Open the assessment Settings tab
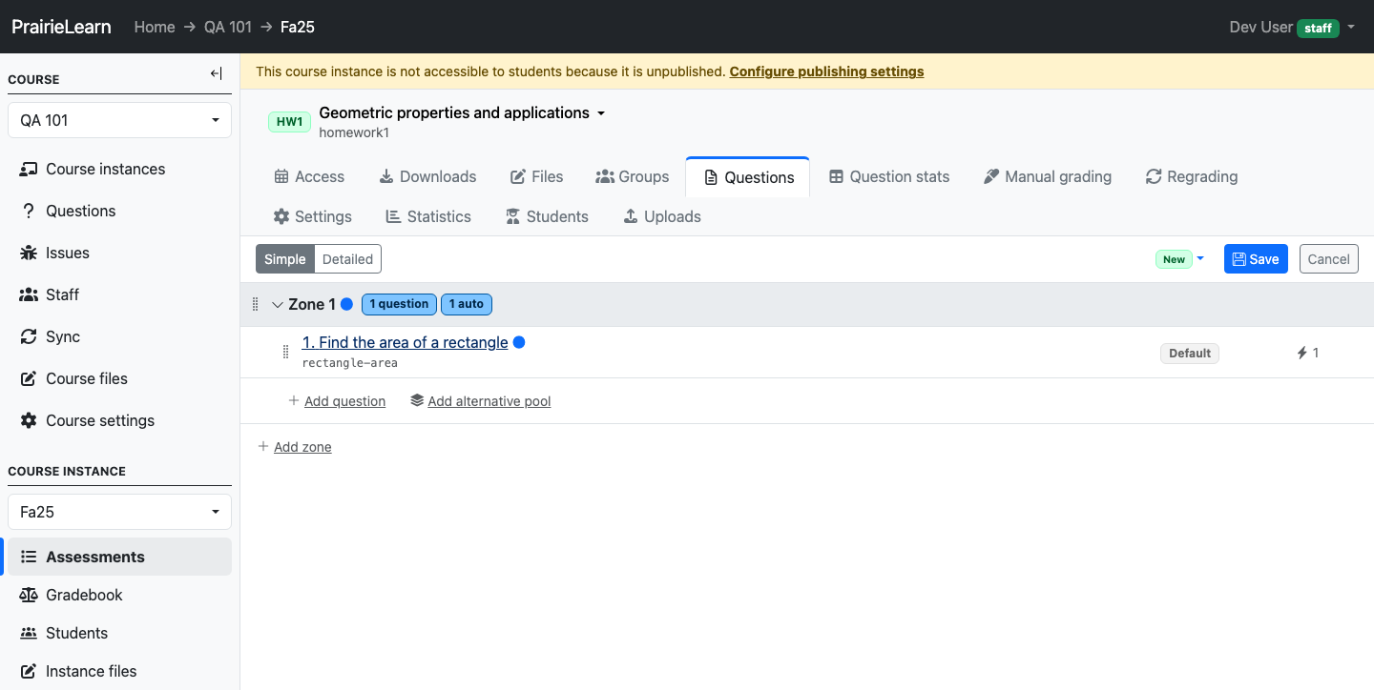The image size is (1374, 690). (x=313, y=216)
